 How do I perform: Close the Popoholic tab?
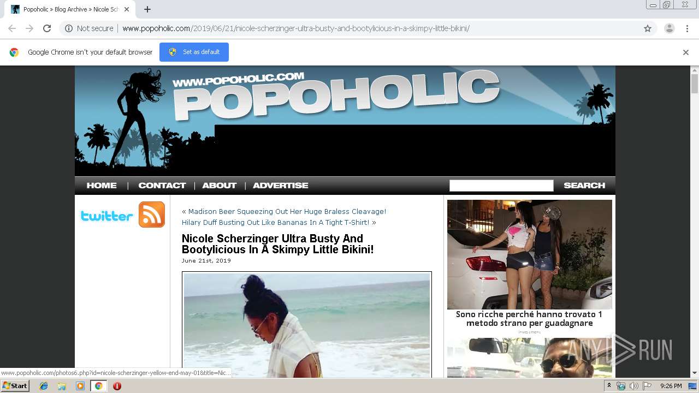(x=127, y=9)
